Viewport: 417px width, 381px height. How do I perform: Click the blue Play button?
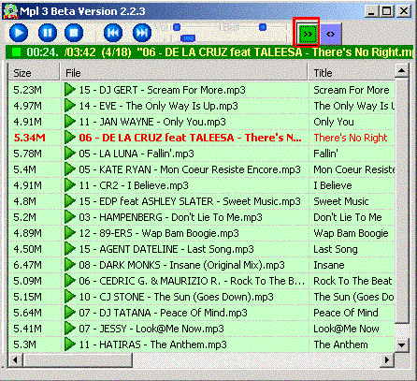click(19, 33)
